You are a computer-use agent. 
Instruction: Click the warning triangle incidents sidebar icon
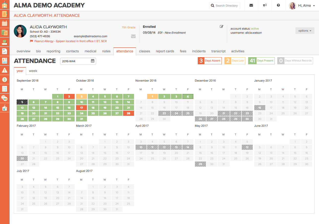click(x=5, y=70)
